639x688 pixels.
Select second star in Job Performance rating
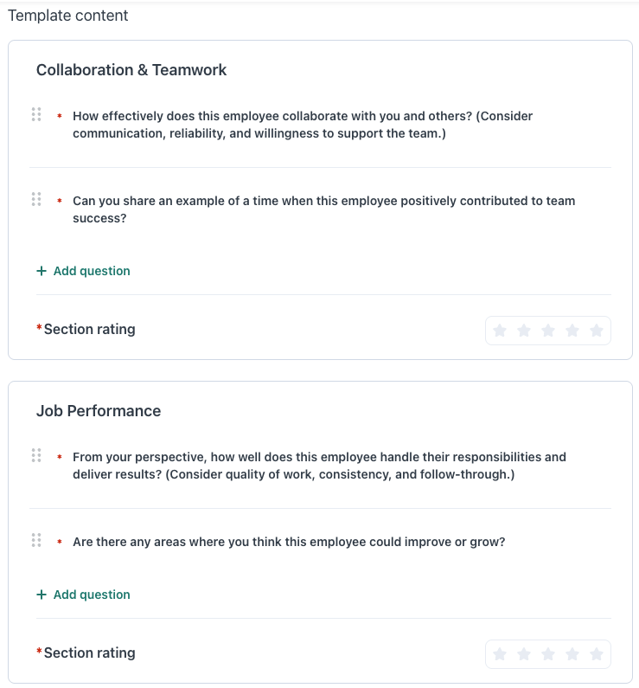[x=524, y=654]
